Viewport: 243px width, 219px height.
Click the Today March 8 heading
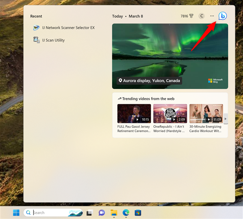pyautogui.click(x=127, y=16)
